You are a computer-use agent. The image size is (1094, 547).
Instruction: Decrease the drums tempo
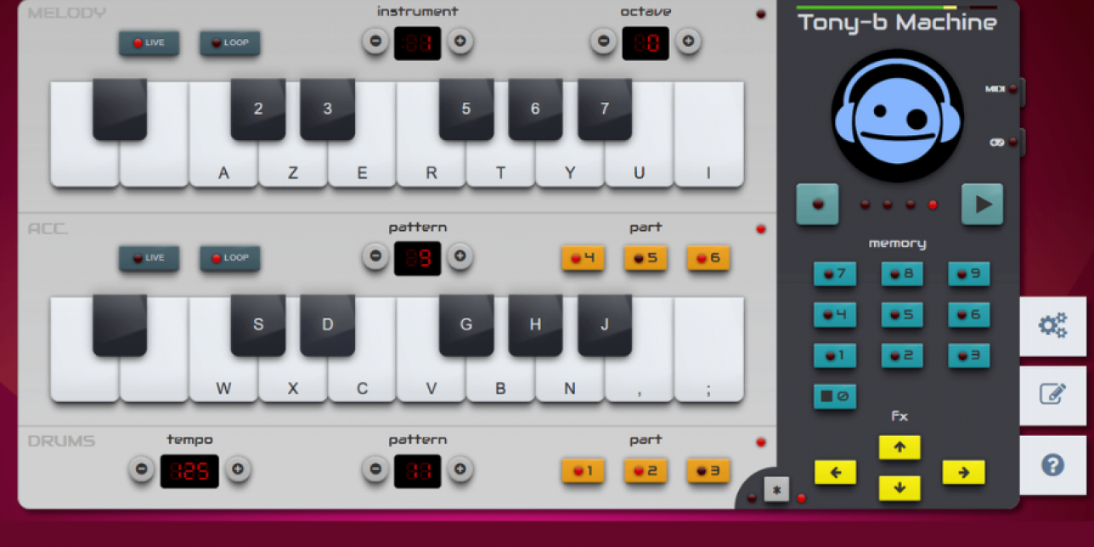point(142,470)
